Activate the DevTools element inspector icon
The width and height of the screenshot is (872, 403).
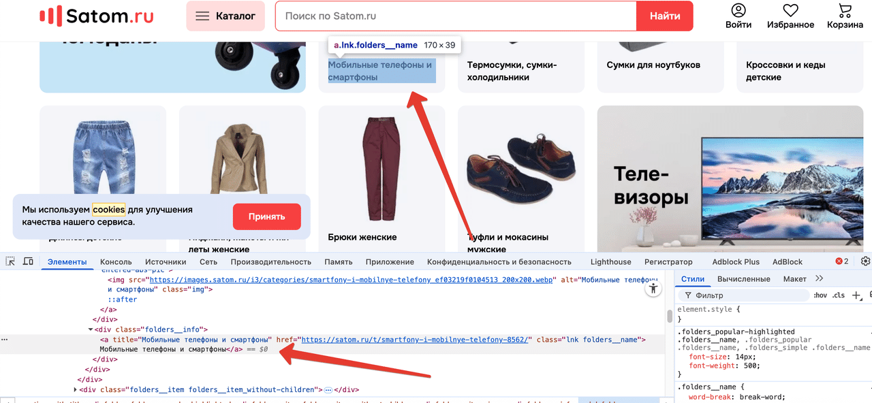click(x=10, y=261)
